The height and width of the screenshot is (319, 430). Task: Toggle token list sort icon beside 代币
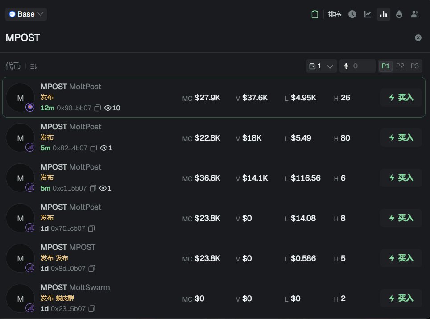click(33, 66)
